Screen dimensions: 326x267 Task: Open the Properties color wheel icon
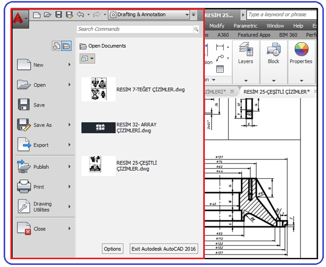(x=301, y=49)
